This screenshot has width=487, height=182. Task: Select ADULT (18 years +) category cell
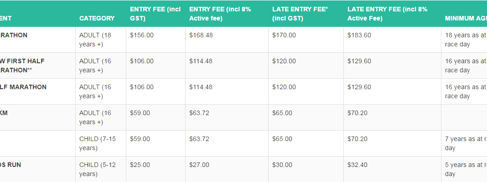[x=95, y=40]
